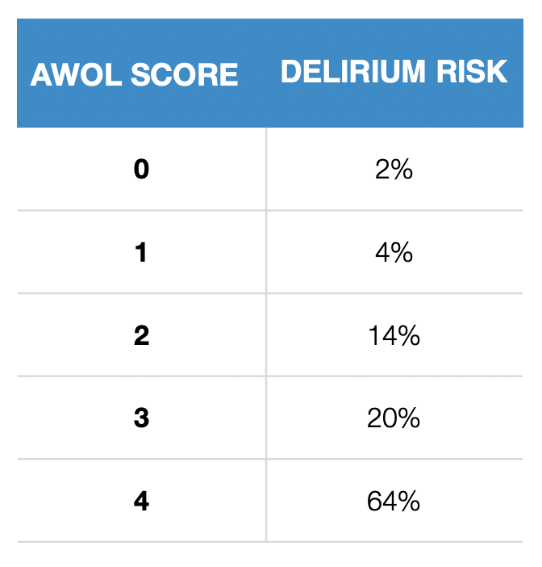The width and height of the screenshot is (542, 567).
Task: Select the AWOL score 1 cell
Action: point(141,254)
